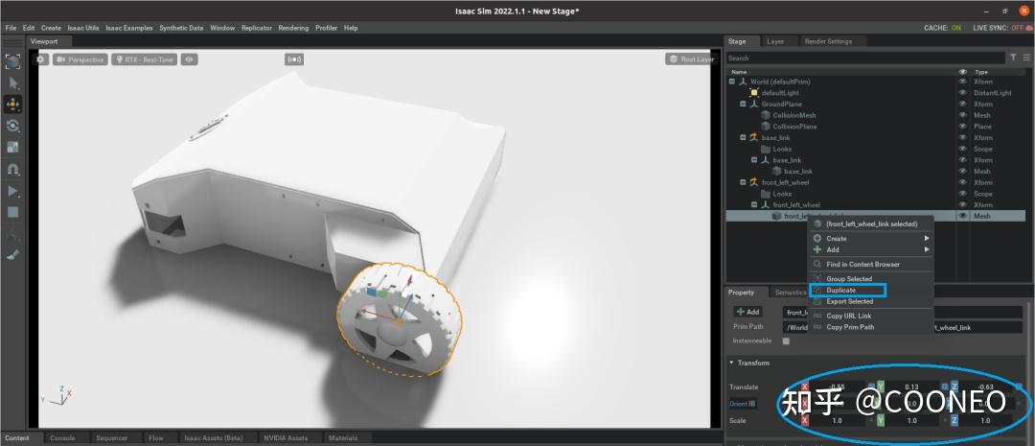Click the Scale X value field

pos(837,420)
